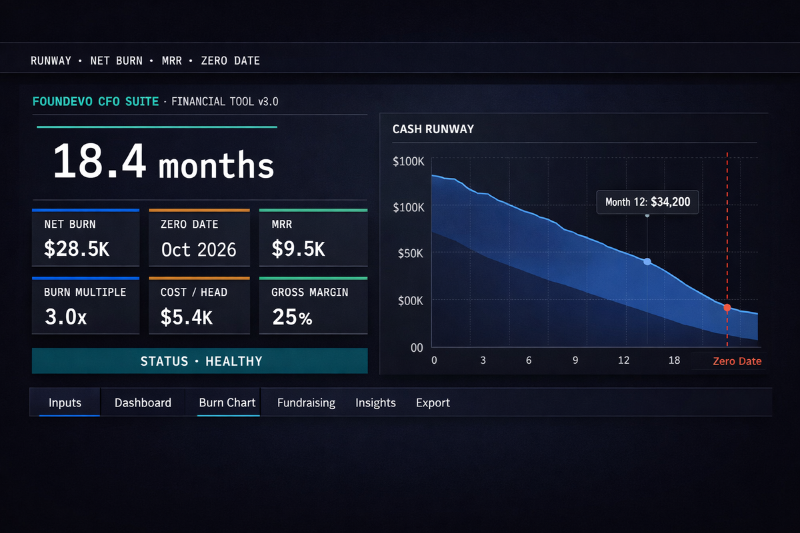Click ZERO DATE in the top navigation
This screenshot has height=533, width=800.
pyautogui.click(x=230, y=60)
